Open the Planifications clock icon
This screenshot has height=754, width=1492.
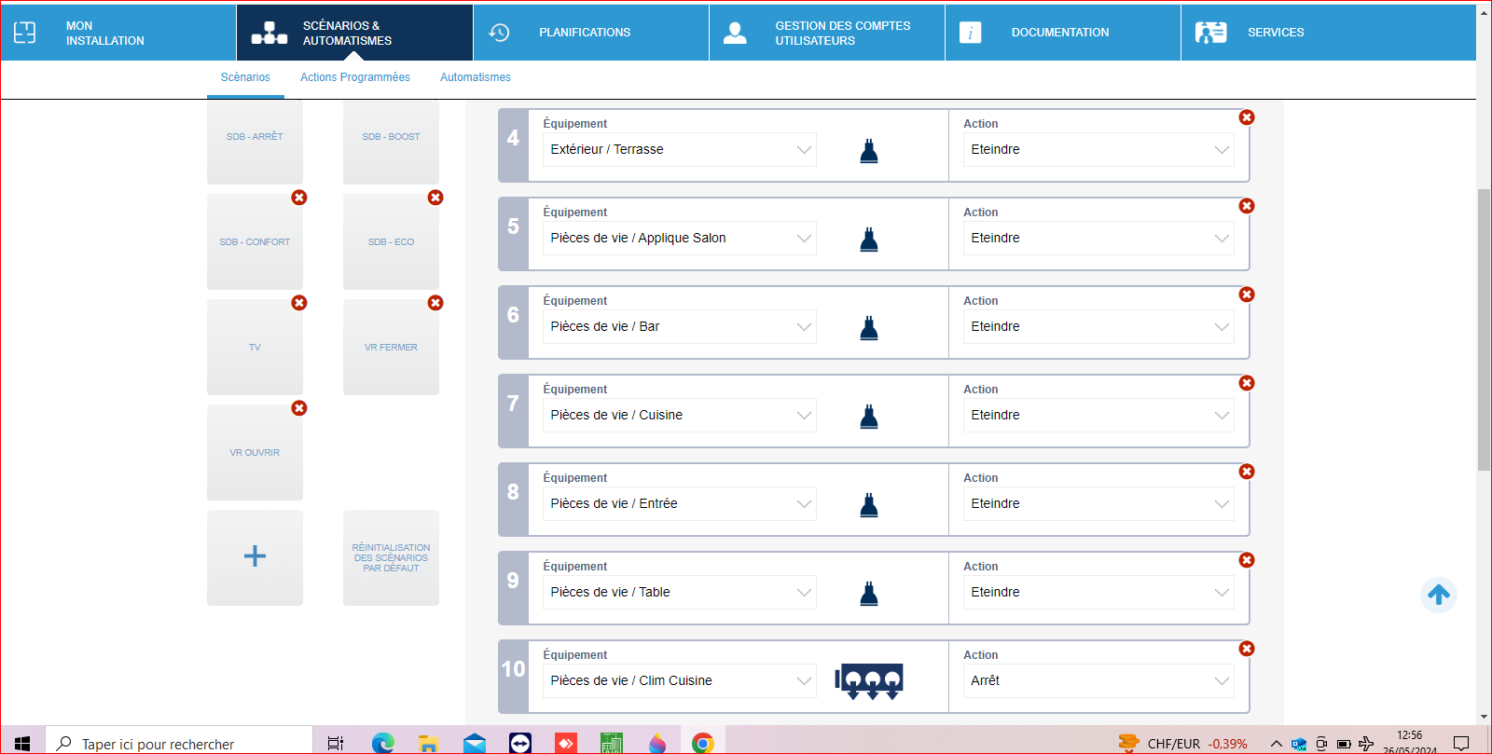click(x=499, y=33)
